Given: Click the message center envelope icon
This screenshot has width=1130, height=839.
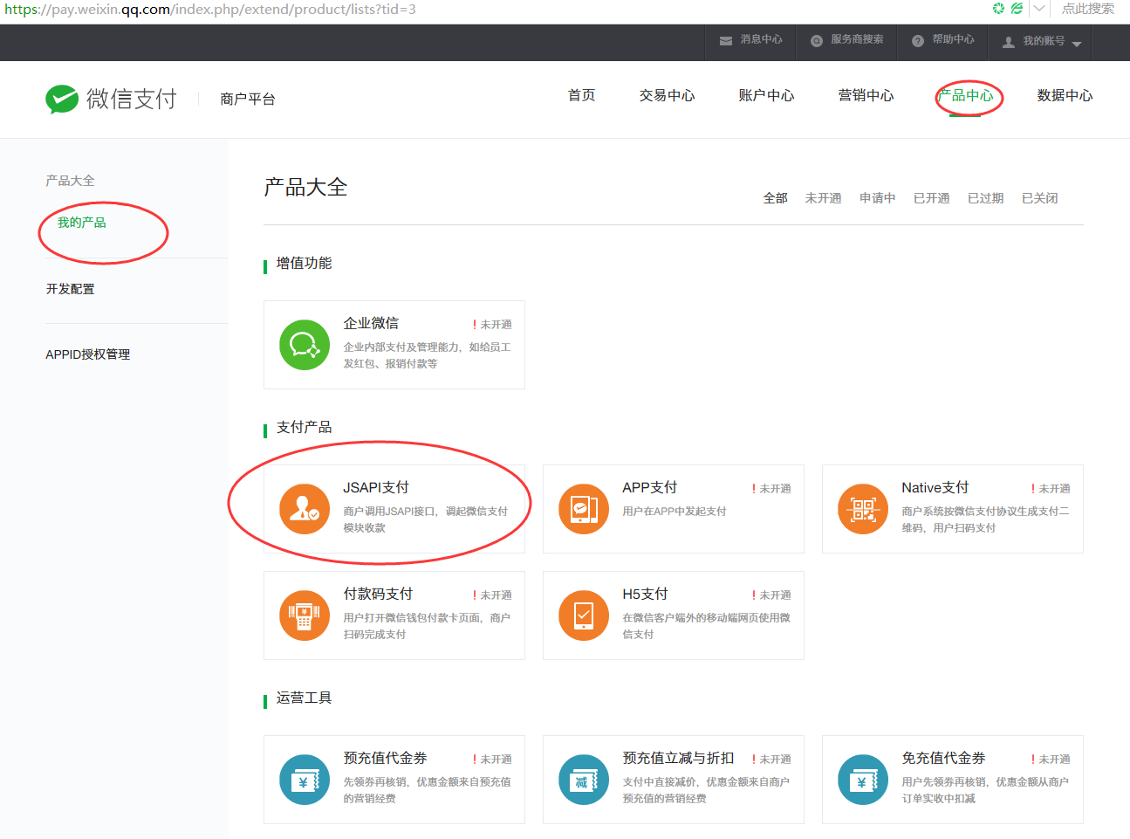Looking at the screenshot, I should tap(726, 41).
